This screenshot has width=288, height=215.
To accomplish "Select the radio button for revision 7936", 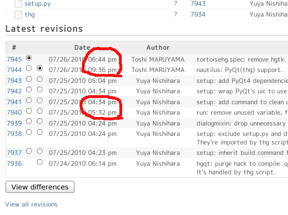I will [40, 162].
